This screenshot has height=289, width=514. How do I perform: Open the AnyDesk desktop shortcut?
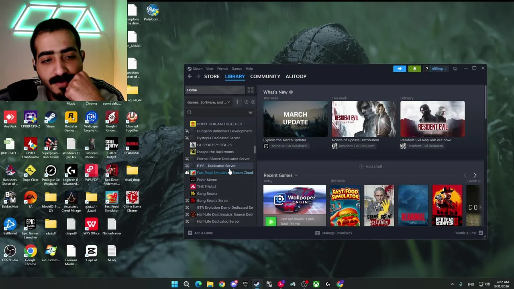(x=10, y=120)
